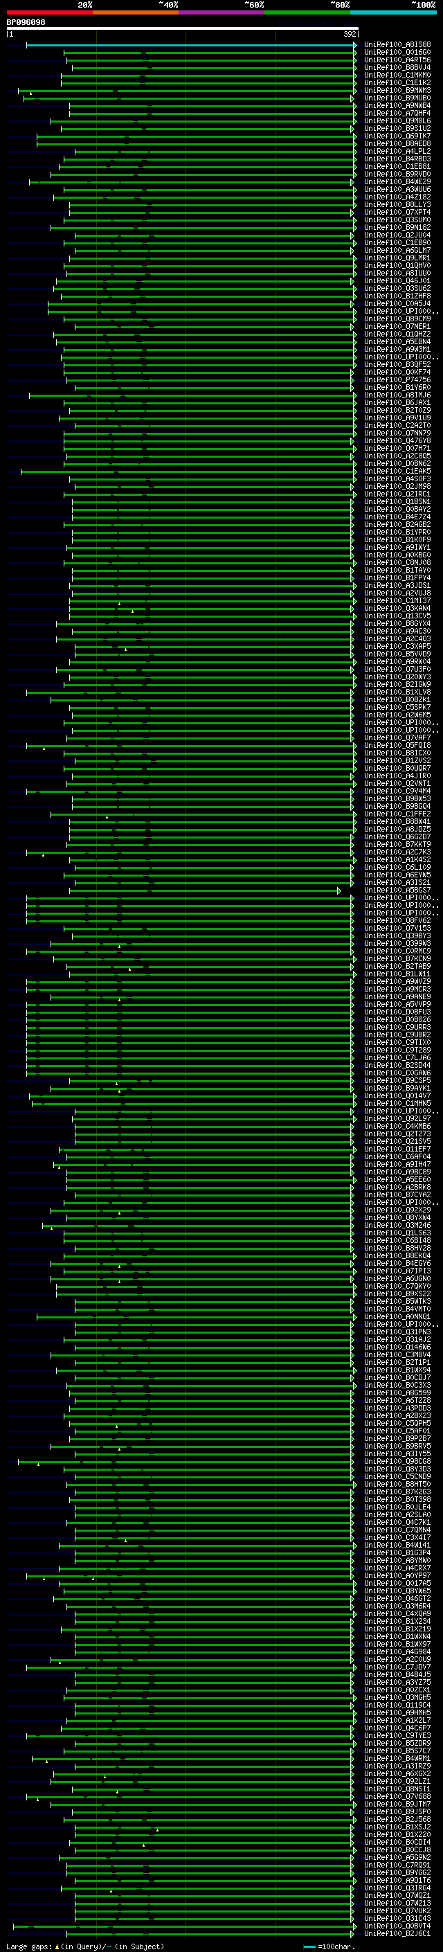Select the label UniRef100_B9MWM3
Viewport: 443px width, 1952px height.
click(x=397, y=90)
